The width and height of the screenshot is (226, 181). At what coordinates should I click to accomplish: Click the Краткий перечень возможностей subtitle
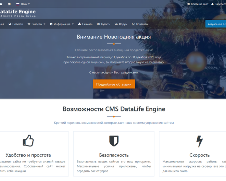point(114,123)
